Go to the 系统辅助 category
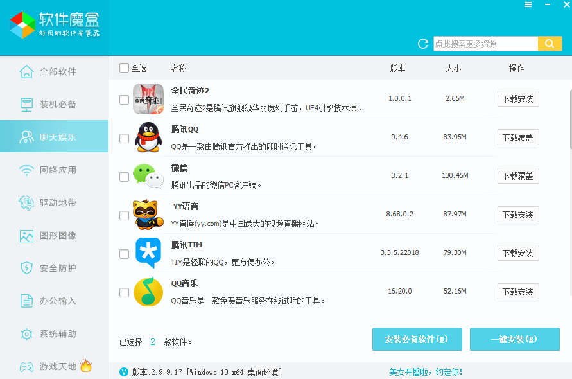The width and height of the screenshot is (572, 379). tap(54, 334)
